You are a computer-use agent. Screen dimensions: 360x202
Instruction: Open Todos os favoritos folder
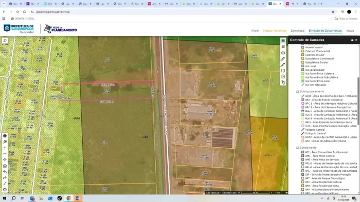pyautogui.click(x=346, y=18)
